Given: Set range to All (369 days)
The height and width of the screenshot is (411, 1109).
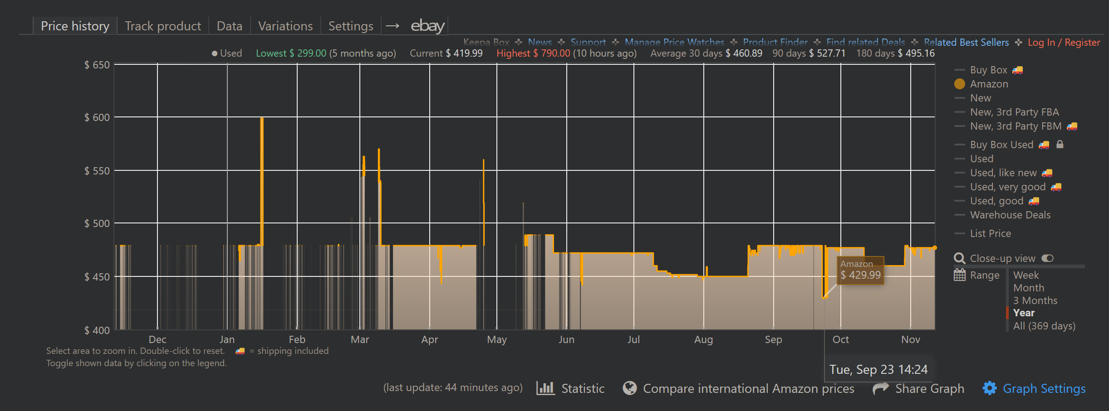Looking at the screenshot, I should point(1044,326).
